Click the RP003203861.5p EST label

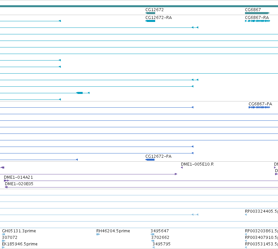pos(261,231)
